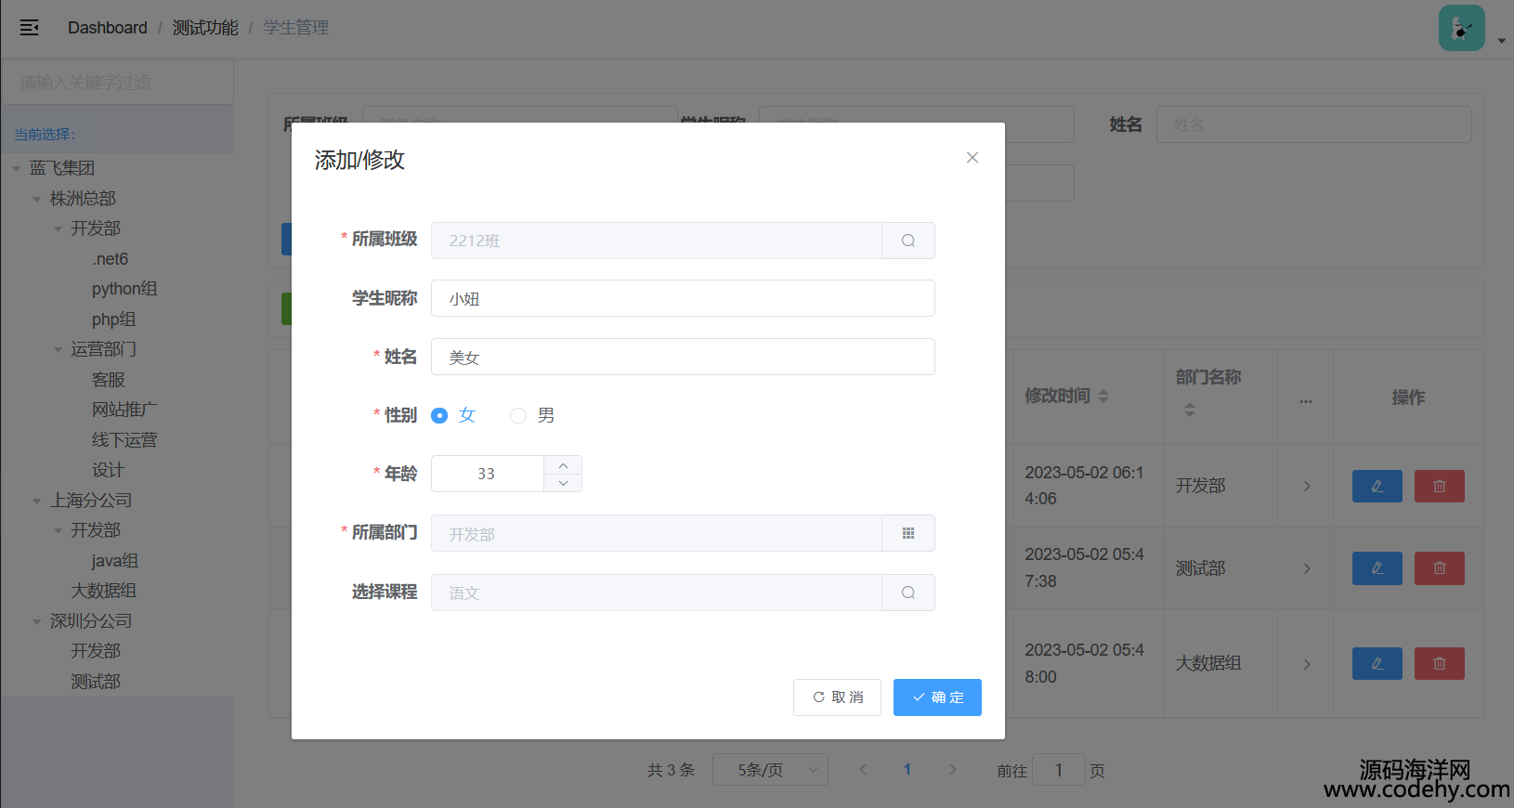Select the 线下运营 tree item
Viewport: 1514px width, 808px height.
(x=124, y=440)
